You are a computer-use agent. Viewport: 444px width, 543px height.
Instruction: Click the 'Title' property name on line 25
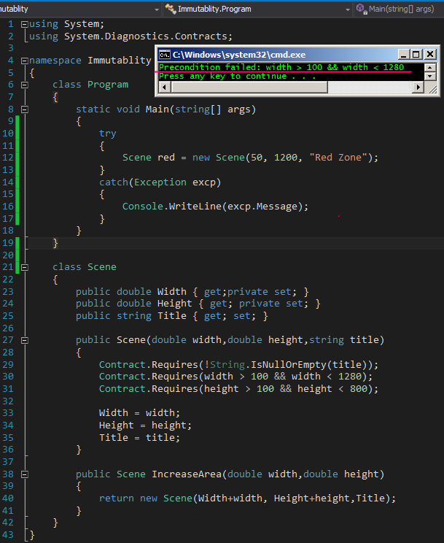point(171,316)
